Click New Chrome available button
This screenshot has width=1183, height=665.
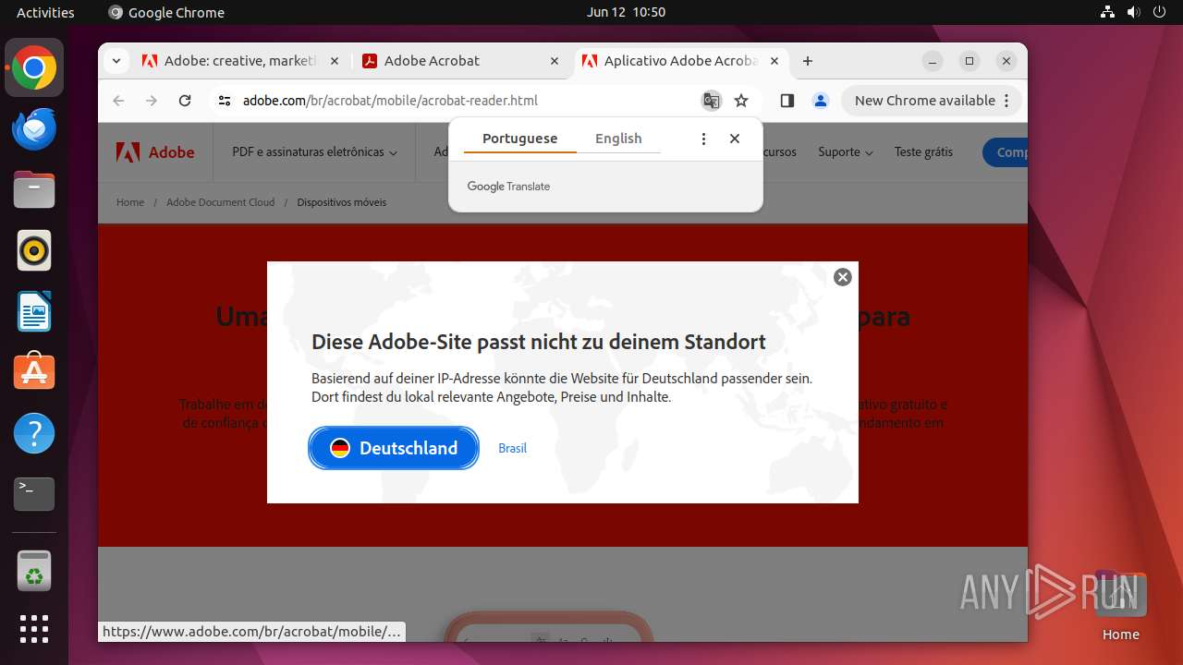point(931,101)
